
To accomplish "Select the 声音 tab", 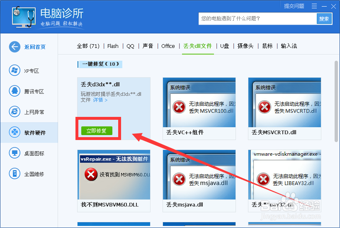I will pos(148,46).
